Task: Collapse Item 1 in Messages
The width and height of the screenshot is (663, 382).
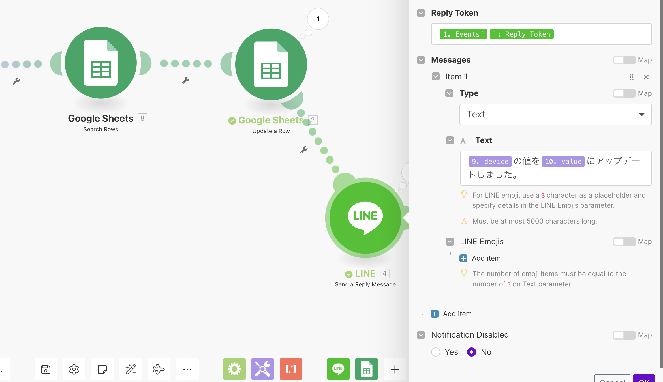Action: click(x=436, y=76)
